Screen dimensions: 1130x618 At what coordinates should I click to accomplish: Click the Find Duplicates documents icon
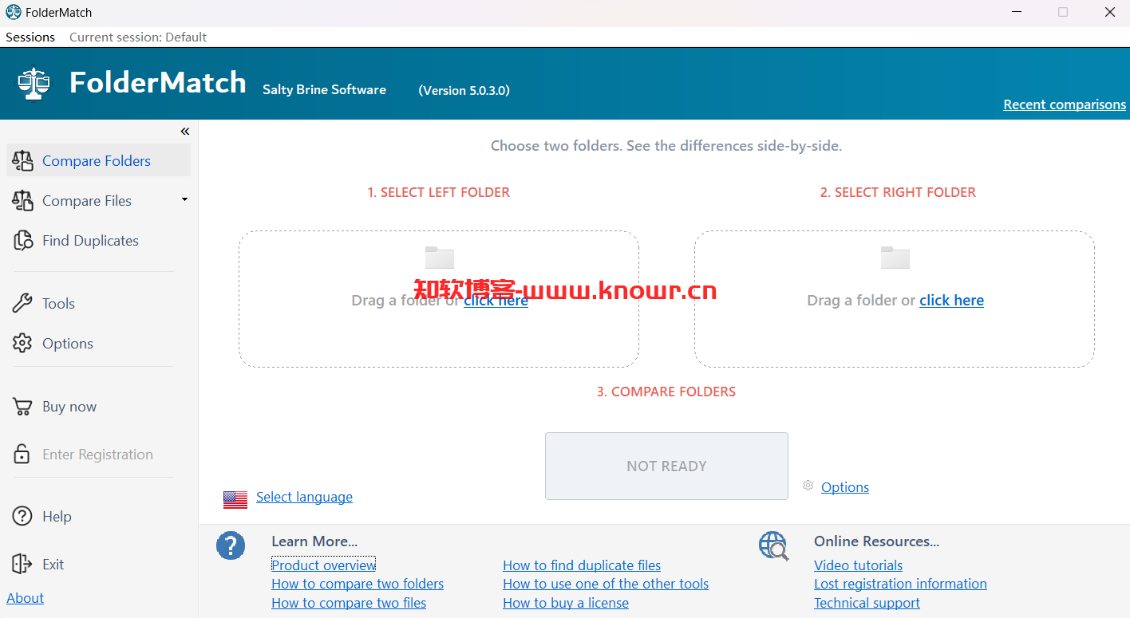click(22, 240)
